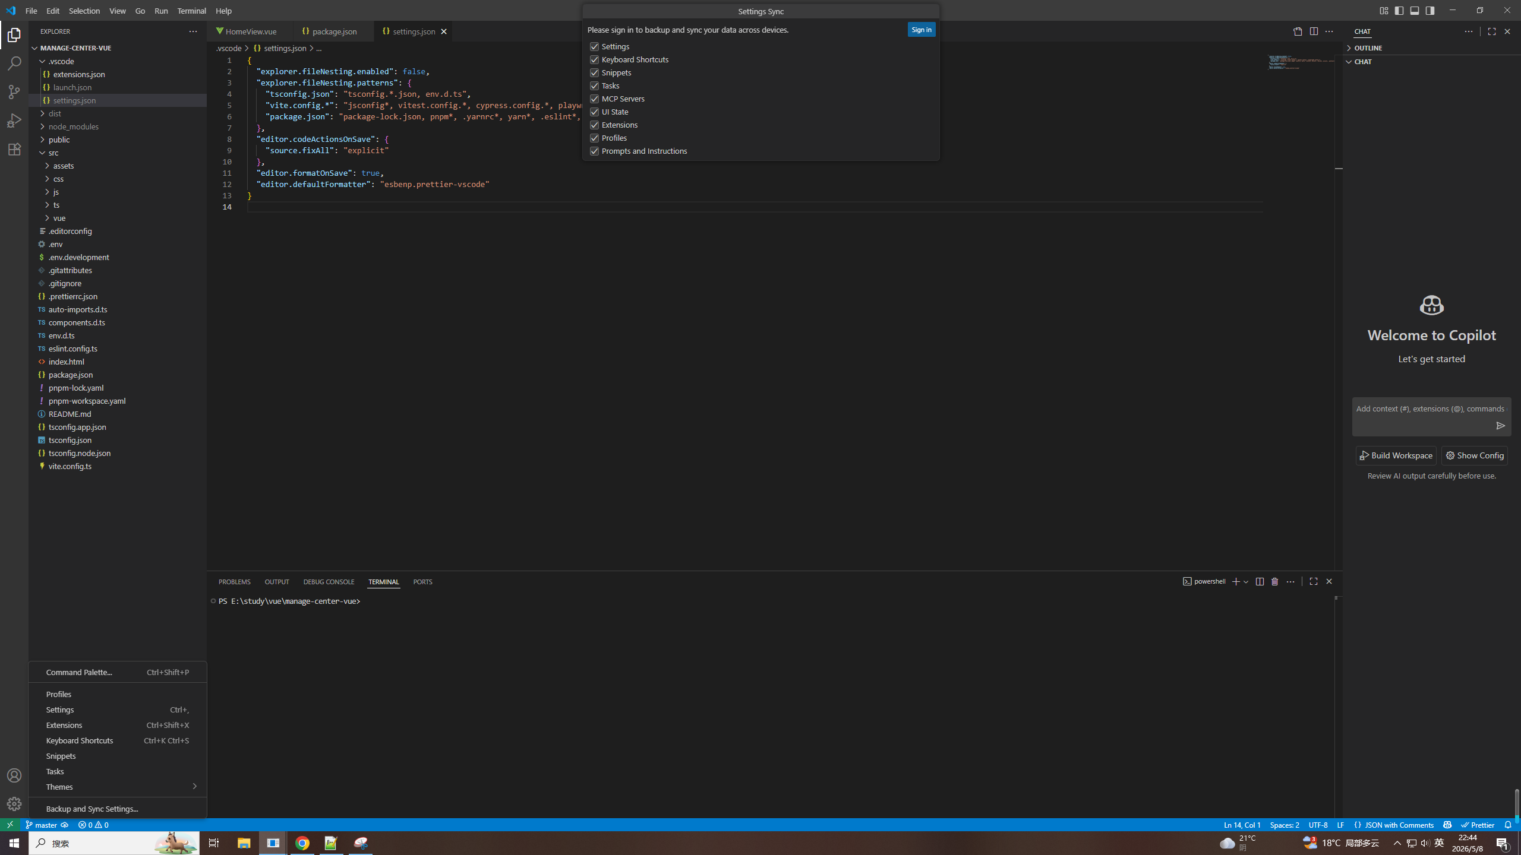
Task: Choose Backup and Sync Settings menu entry
Action: [118, 809]
